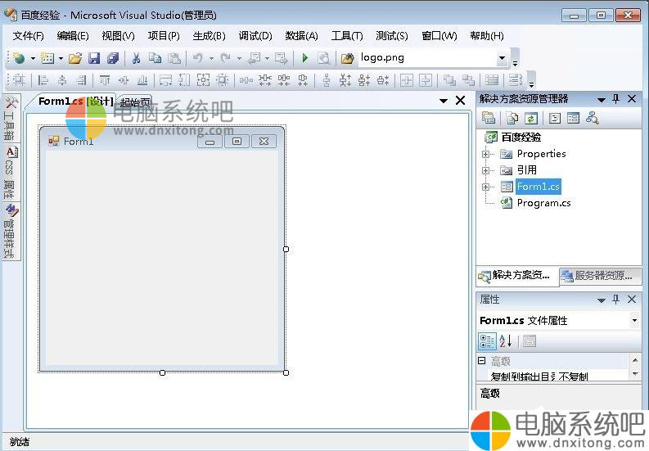This screenshot has width=649, height=451.
Task: Click the Open File folder icon
Action: (x=75, y=58)
